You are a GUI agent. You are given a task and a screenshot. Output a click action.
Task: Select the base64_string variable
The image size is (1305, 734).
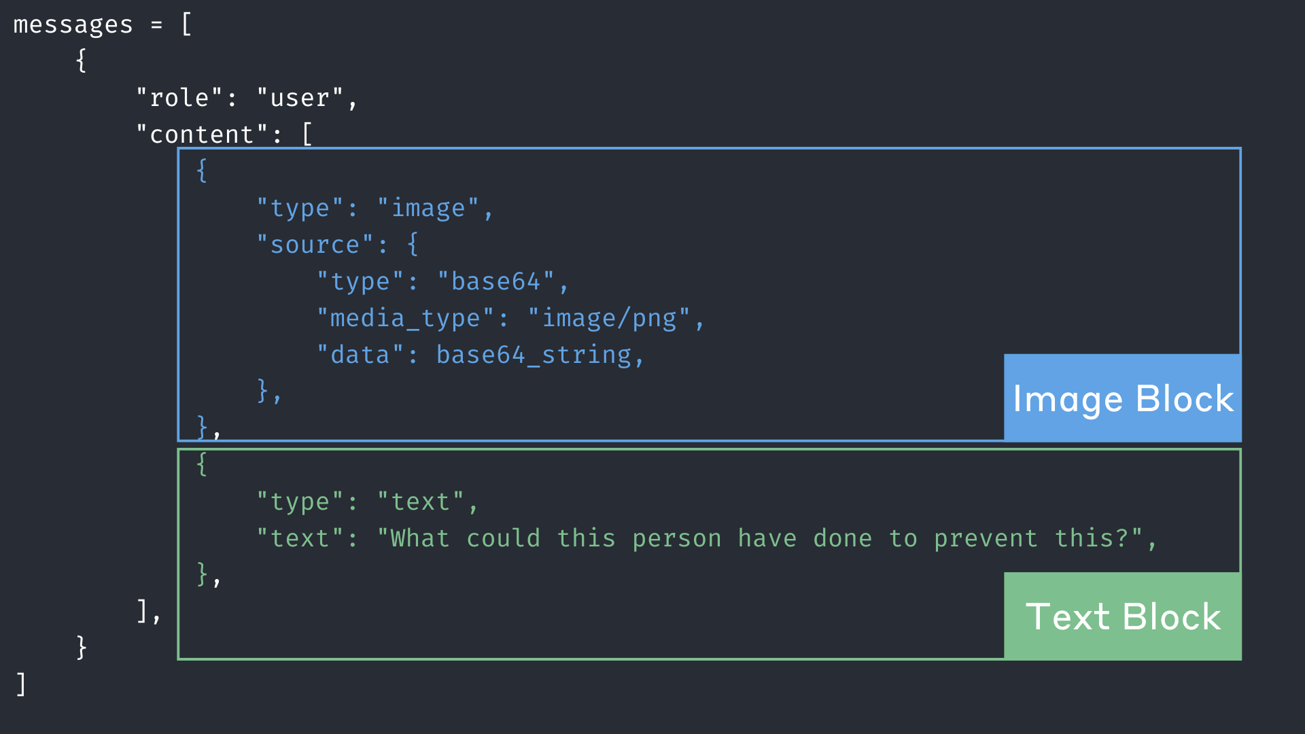[534, 355]
